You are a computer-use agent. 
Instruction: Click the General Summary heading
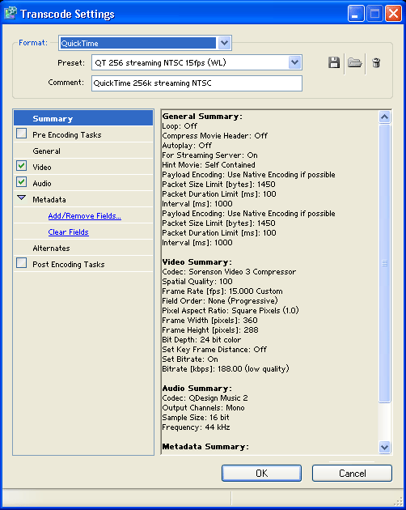[x=202, y=117]
